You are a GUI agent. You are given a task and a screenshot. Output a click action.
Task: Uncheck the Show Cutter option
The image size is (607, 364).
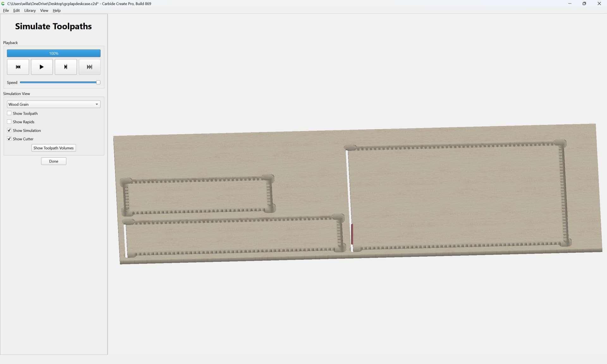tap(9, 139)
